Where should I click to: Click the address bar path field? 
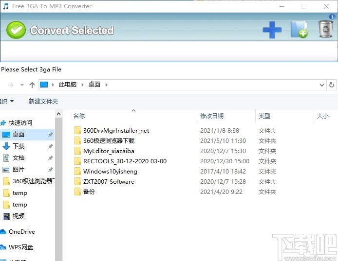click(182, 85)
